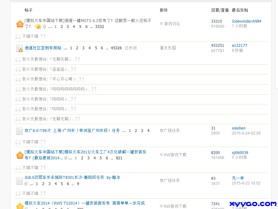Click the document icon beside 京广8.0-T99次 thread
Image resolution: width=278 pixels, height=209 pixels.
pyautogui.click(x=19, y=131)
